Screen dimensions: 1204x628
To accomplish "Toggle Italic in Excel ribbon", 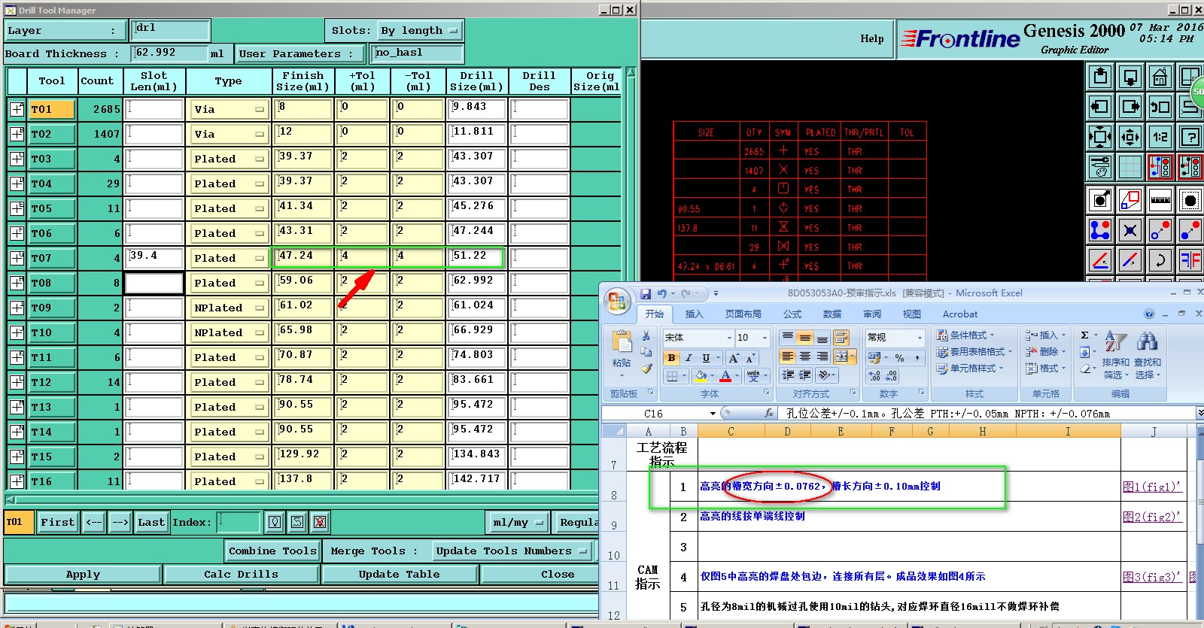I will (689, 358).
